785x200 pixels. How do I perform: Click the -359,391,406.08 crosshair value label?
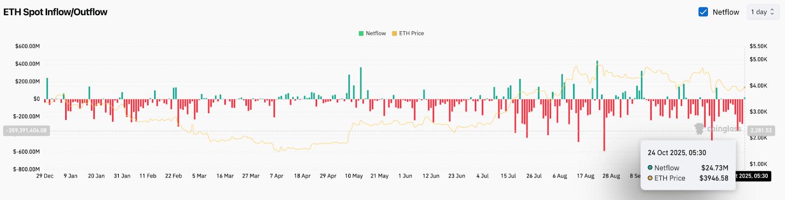coord(26,131)
